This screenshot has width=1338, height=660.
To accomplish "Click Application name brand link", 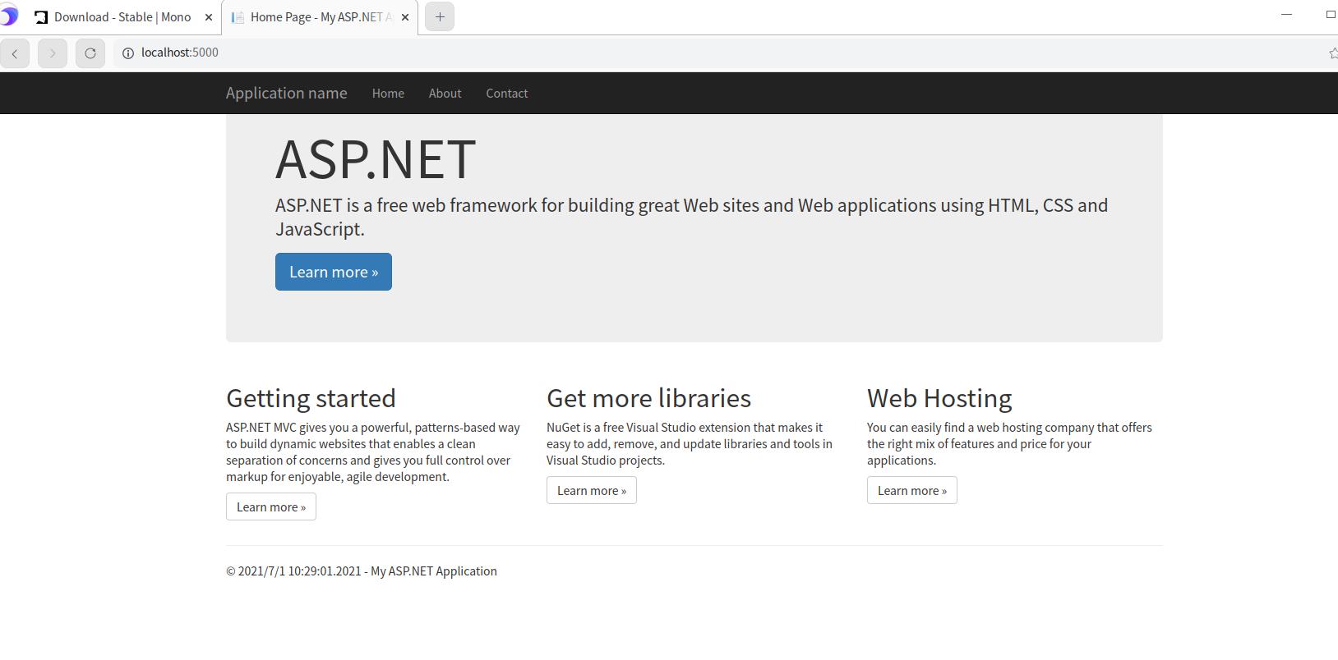I will (x=287, y=94).
